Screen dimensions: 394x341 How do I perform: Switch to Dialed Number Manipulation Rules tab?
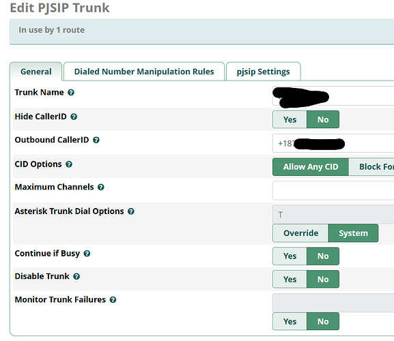click(144, 72)
